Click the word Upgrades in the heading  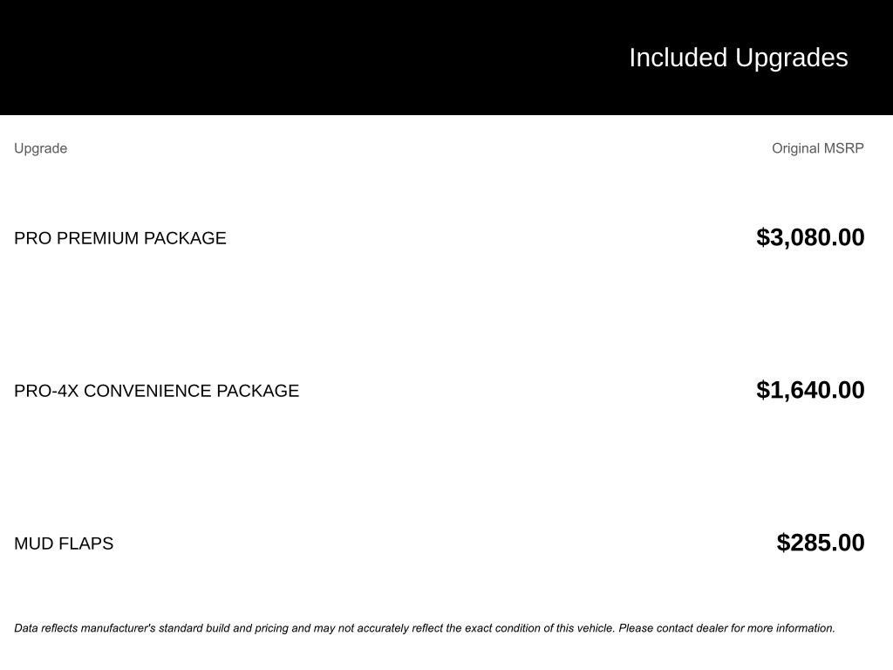[x=791, y=58]
